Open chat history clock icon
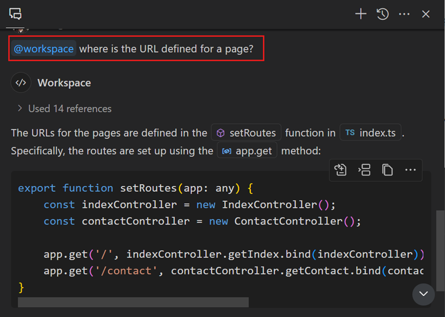This screenshot has width=445, height=317. (383, 14)
